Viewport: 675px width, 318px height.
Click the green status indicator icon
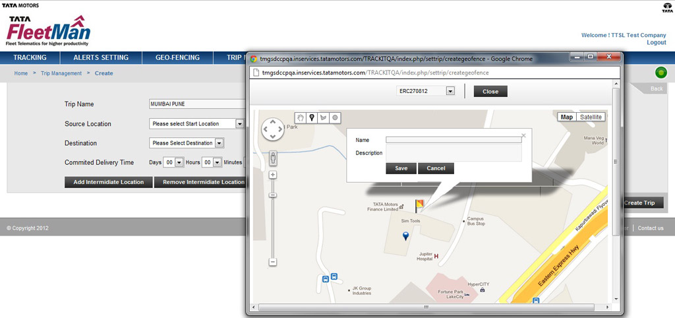[x=661, y=73]
